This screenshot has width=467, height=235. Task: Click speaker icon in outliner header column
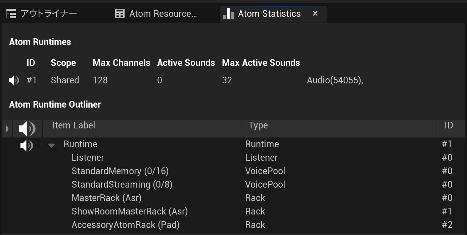(27, 129)
